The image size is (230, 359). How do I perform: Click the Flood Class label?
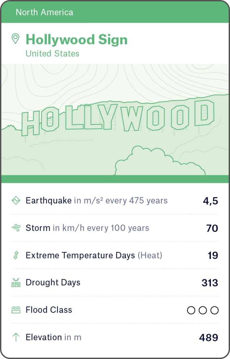(49, 310)
